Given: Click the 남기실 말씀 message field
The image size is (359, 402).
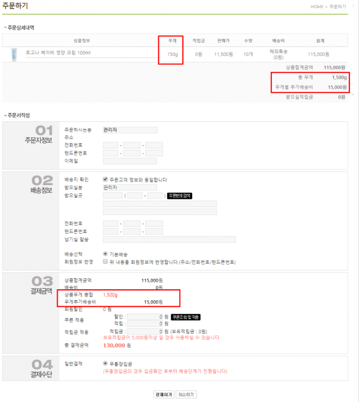Looking at the screenshot, I should click(x=169, y=239).
